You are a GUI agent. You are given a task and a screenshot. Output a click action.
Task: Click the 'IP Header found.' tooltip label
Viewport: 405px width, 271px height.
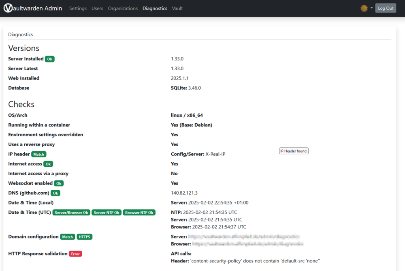tap(294, 151)
